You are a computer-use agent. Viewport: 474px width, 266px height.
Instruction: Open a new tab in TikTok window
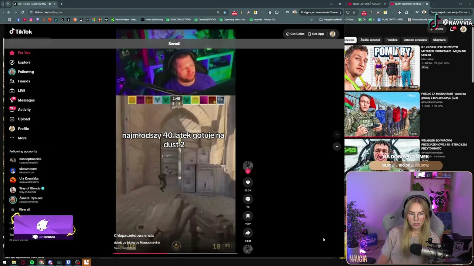[x=61, y=4]
